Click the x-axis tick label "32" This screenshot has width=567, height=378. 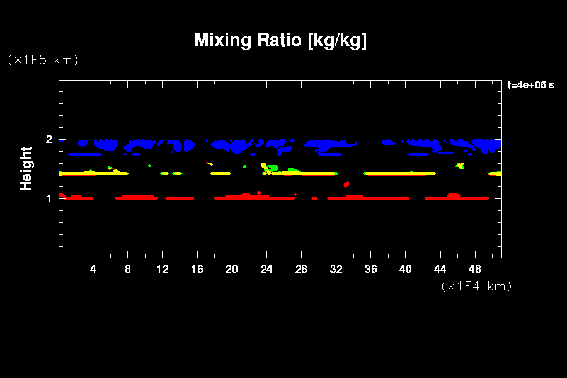click(x=336, y=269)
